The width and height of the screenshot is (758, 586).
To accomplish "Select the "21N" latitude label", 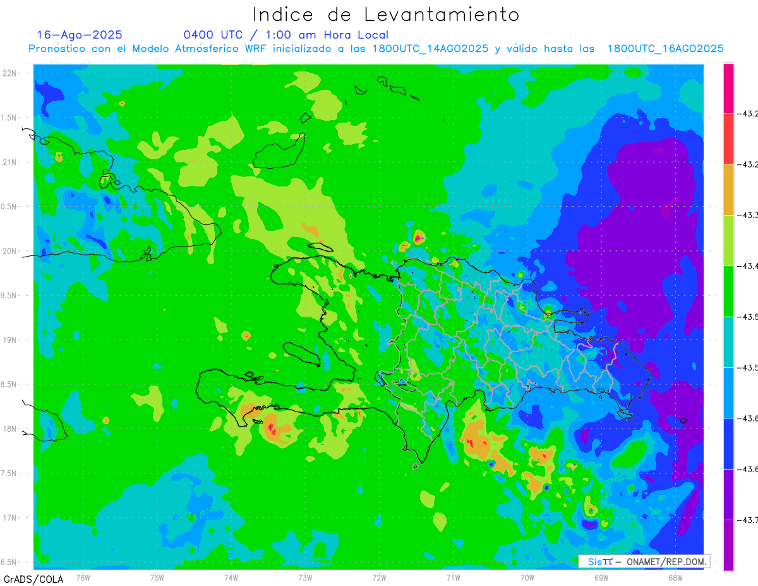I will pos(9,162).
